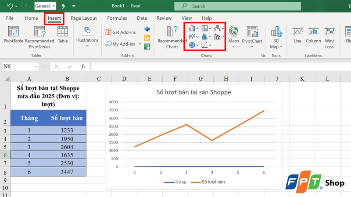Switch to the Page Layout tab
The width and height of the screenshot is (351, 197).
[84, 18]
